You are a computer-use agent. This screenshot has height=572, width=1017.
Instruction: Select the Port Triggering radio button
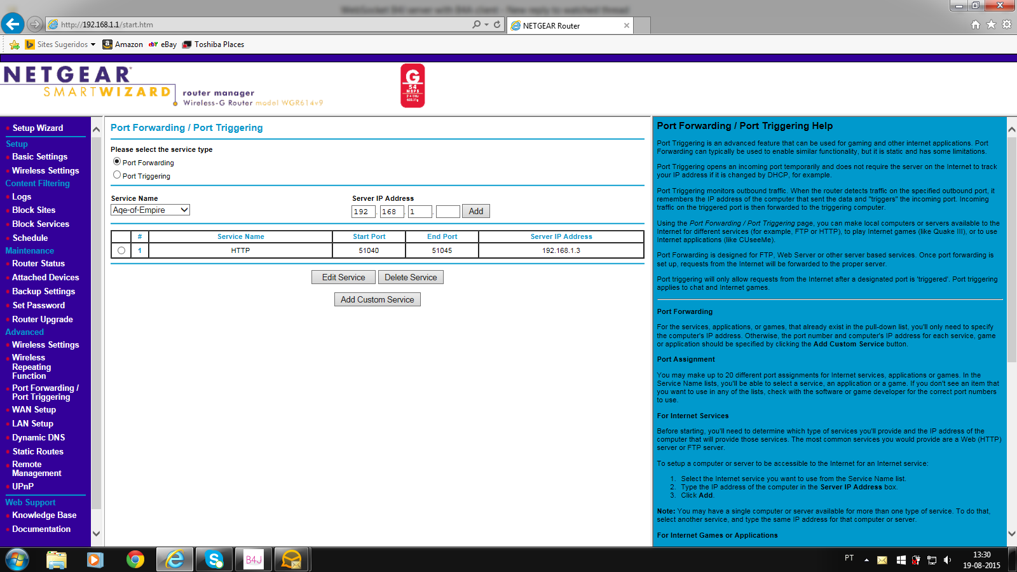(117, 175)
